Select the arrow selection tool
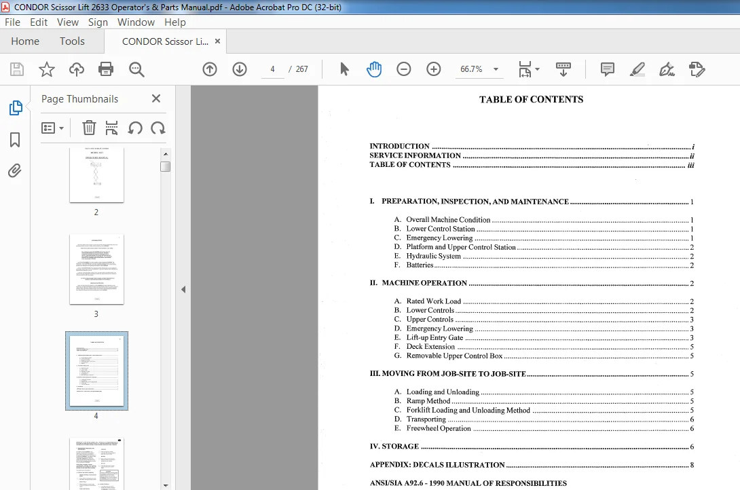The image size is (740, 490). (x=344, y=69)
